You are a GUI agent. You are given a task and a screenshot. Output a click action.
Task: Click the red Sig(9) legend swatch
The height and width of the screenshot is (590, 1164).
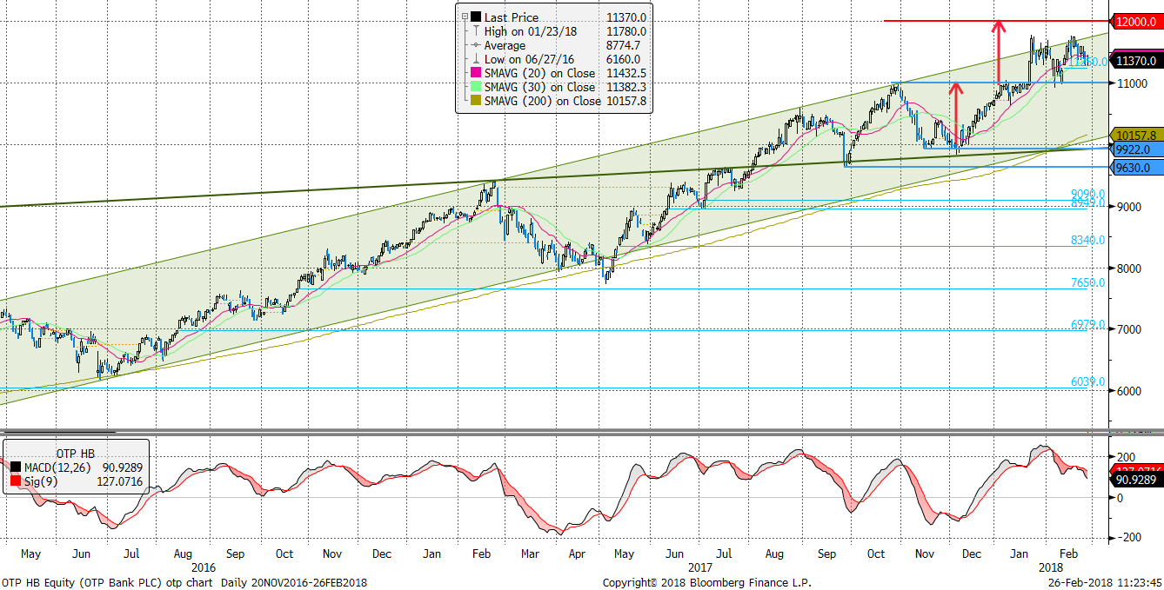(x=15, y=481)
